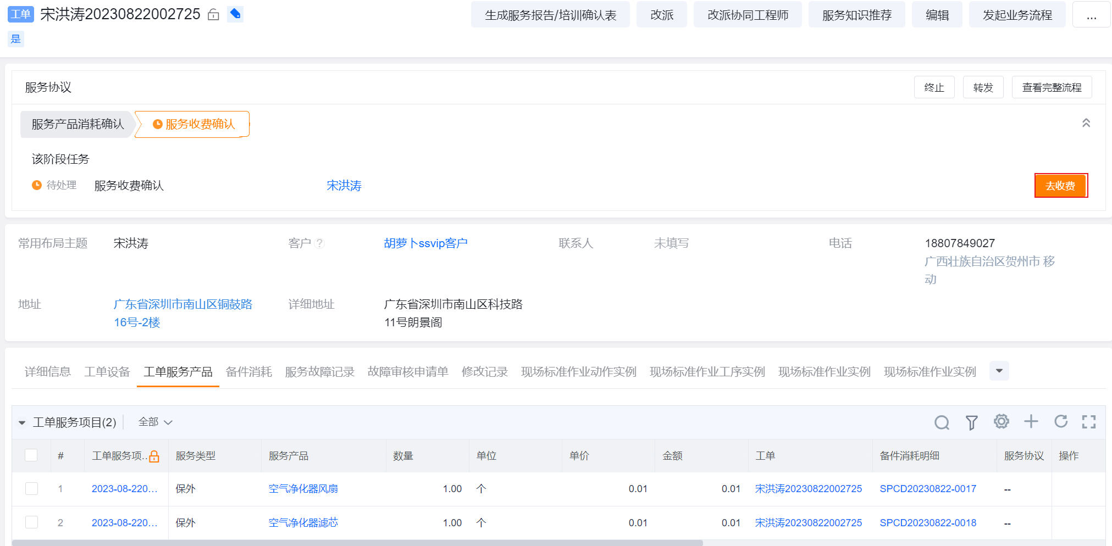Click the 改派协同工程师 button
1112x546 pixels.
(748, 15)
